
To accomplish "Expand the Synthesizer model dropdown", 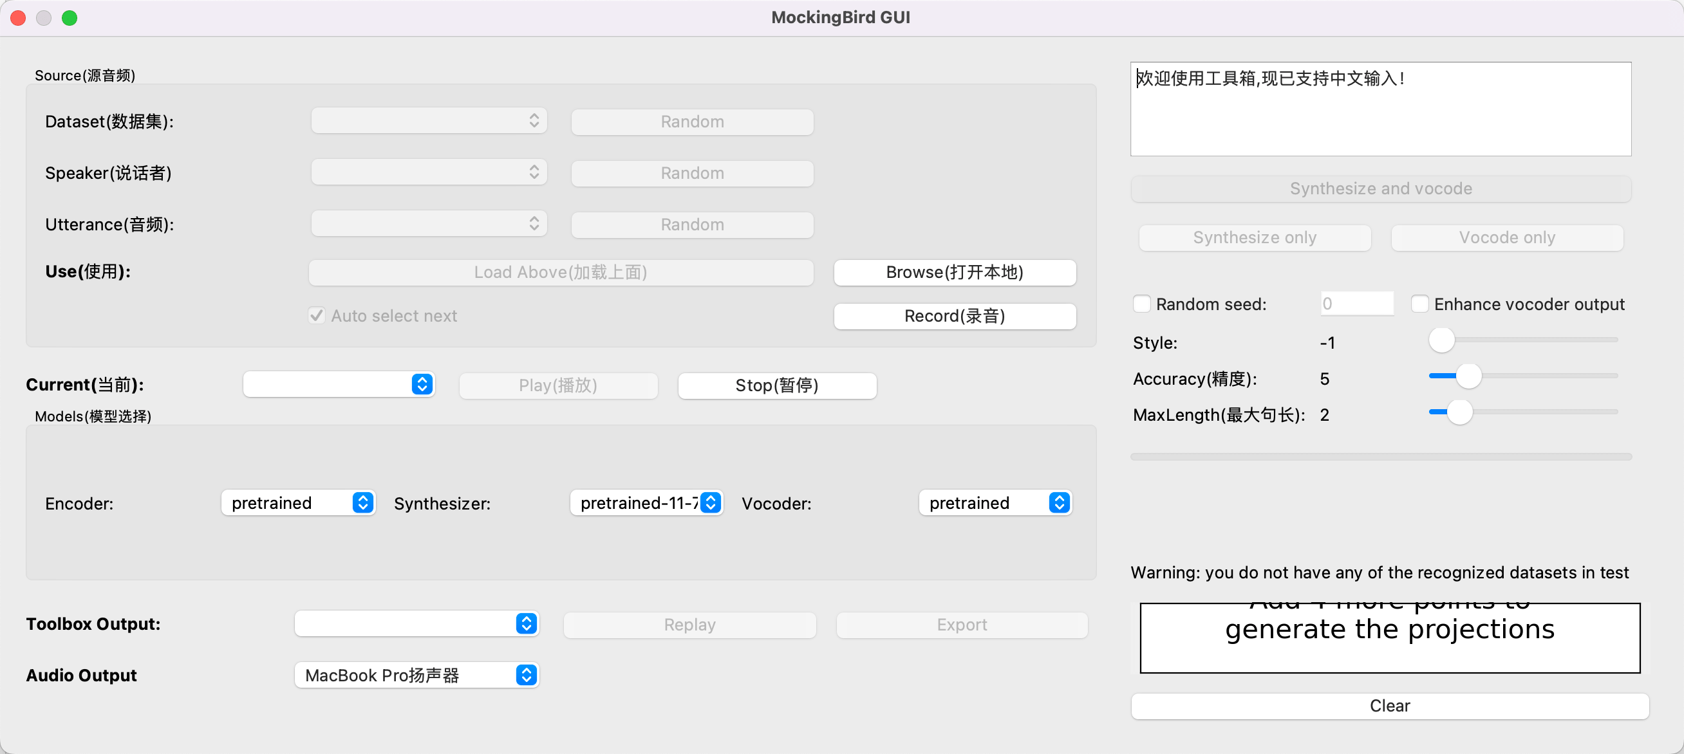I will [x=646, y=502].
